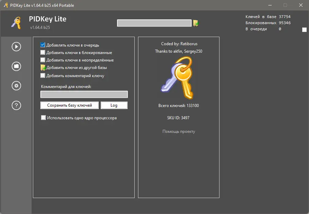Screen dimensions: 309x214
Task: Click the "Помощь проекту" link
Action: pyautogui.click(x=179, y=131)
